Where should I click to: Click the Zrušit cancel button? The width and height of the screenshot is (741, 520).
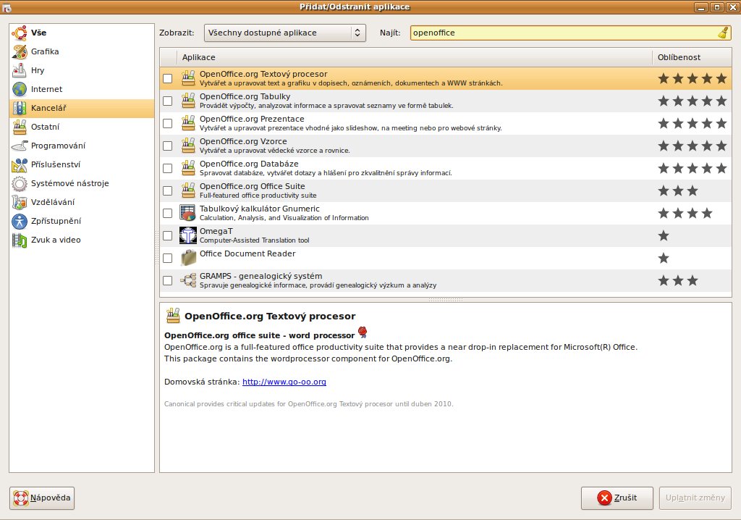click(617, 498)
